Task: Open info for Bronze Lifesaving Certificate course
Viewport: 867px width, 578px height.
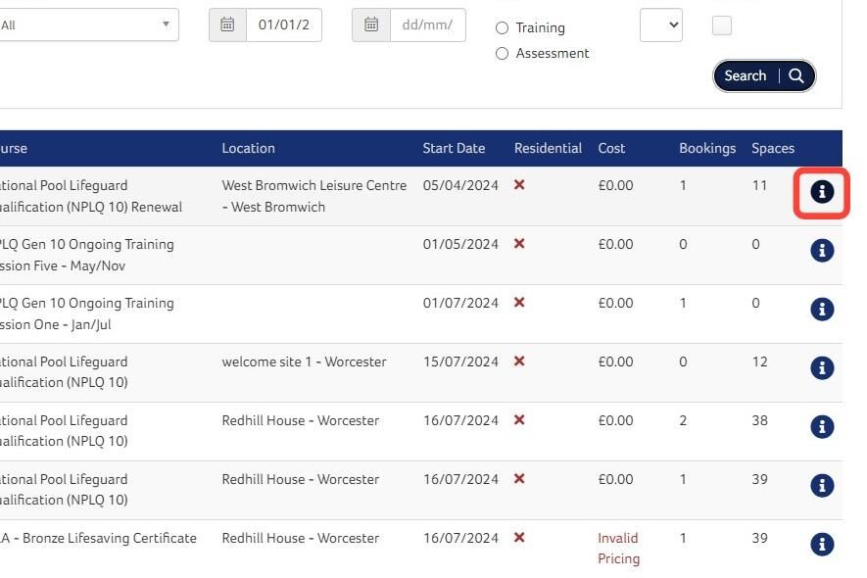Action: point(822,545)
